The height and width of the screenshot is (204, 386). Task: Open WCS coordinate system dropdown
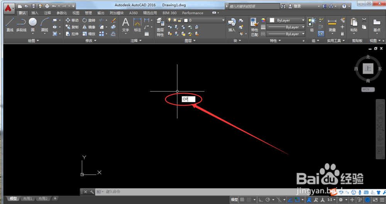pyautogui.click(x=368, y=89)
